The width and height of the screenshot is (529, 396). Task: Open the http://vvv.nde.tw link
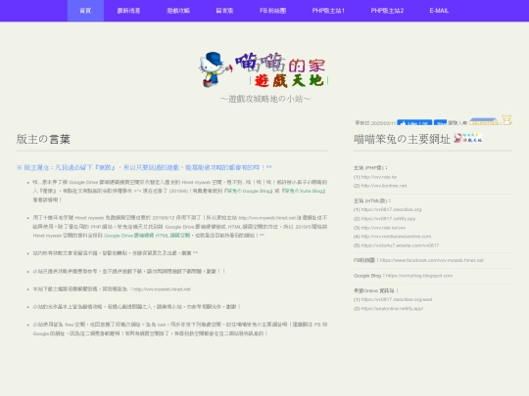(x=378, y=177)
